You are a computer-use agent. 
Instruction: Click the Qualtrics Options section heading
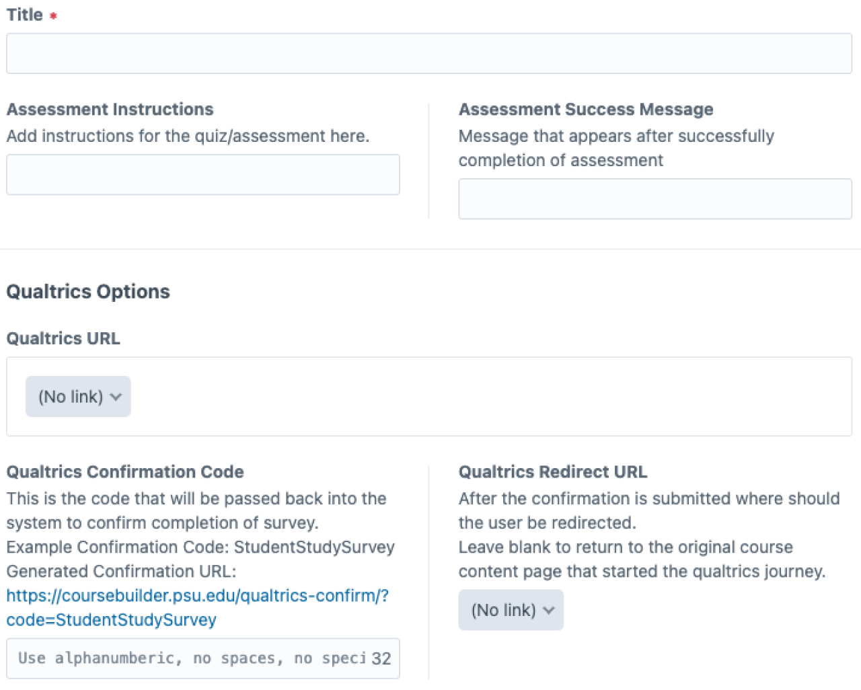[87, 291]
